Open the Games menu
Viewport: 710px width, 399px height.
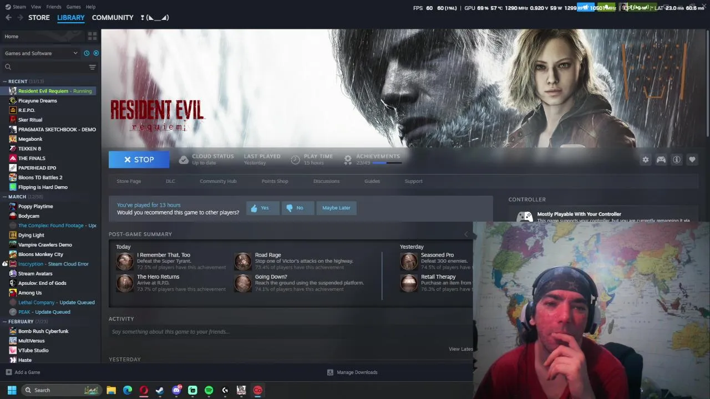(74, 7)
